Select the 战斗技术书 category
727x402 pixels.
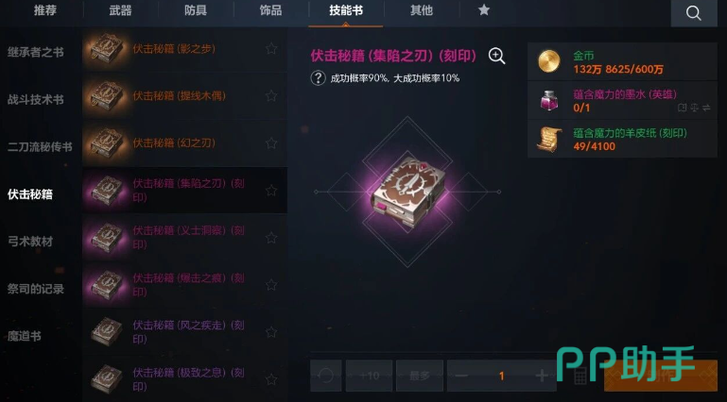[x=36, y=99]
